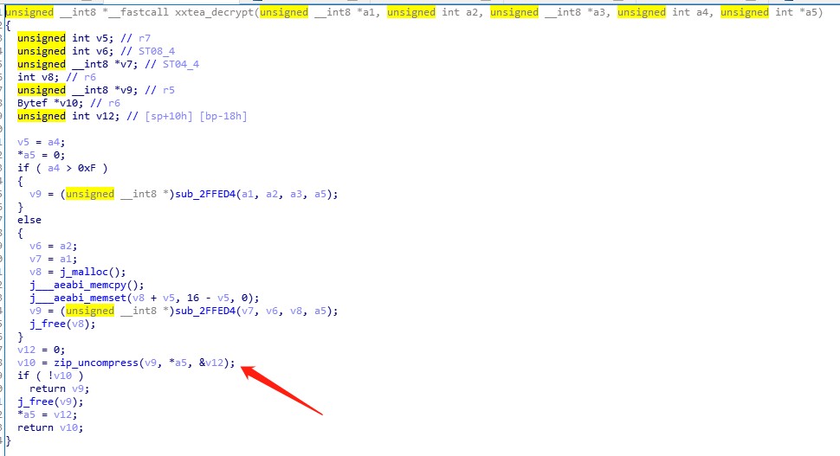Image resolution: width=840 pixels, height=456 pixels.
Task: Click the 'if ( a4 > 0xF )' condition
Action: pos(62,168)
